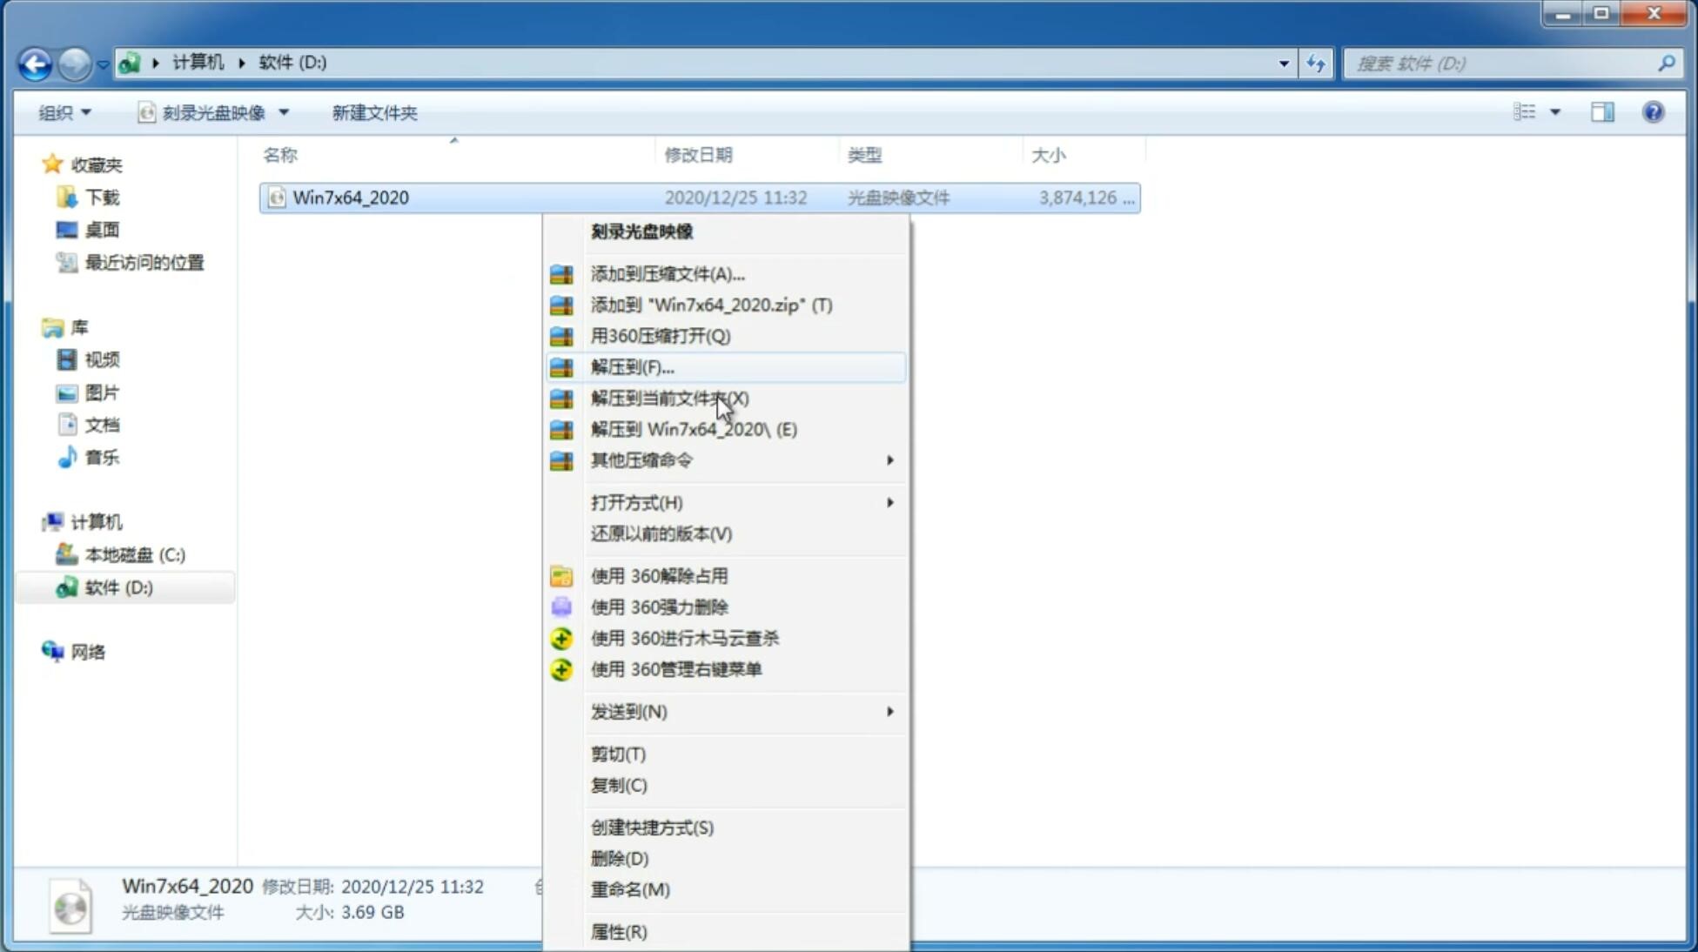Click 重命名 context menu item

(x=630, y=889)
